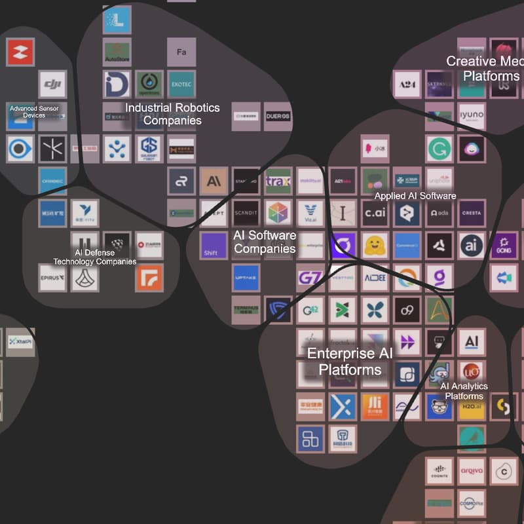524x524 pixels.
Task: Open the dark circle 'ai' logo tile
Action: [x=472, y=245]
